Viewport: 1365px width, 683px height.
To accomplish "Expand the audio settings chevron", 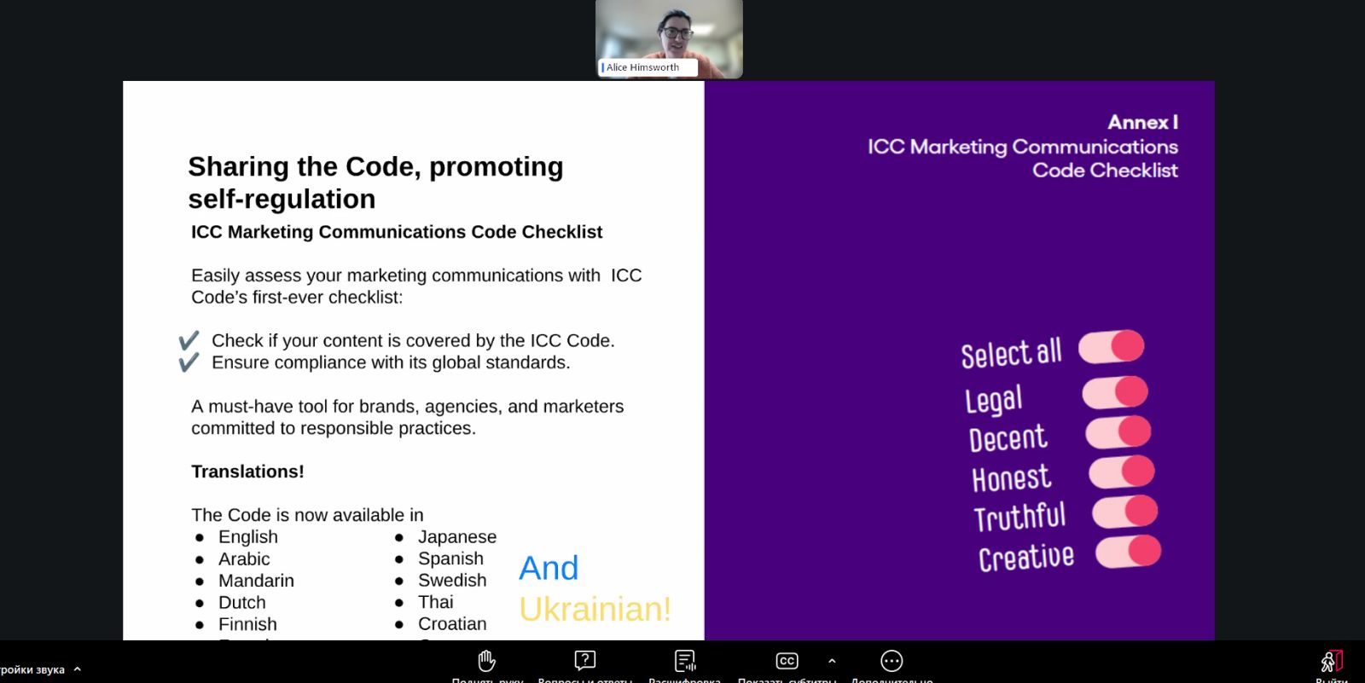I will coord(78,669).
